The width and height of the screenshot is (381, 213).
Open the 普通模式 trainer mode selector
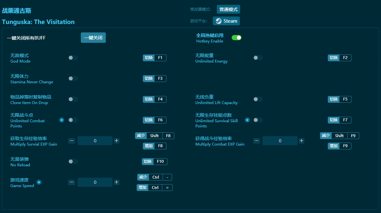coord(228,9)
